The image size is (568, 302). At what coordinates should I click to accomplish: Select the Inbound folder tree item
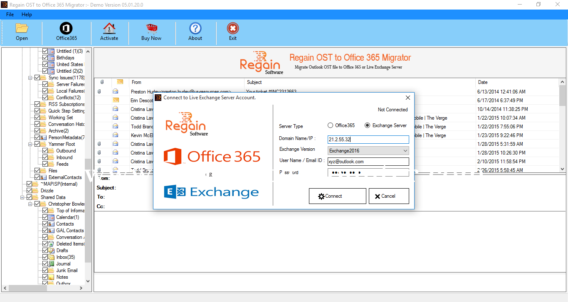click(x=64, y=157)
